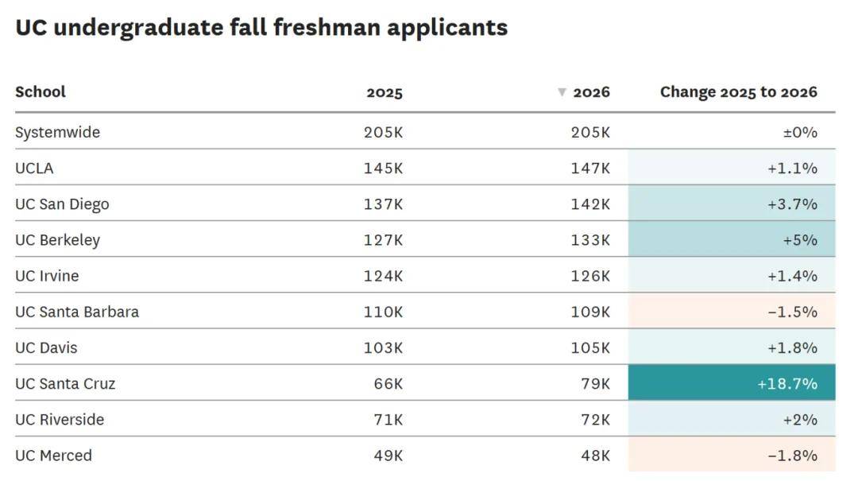Select the UC San Diego +3.7% cell
Image resolution: width=858 pixels, height=481 pixels.
tap(732, 204)
